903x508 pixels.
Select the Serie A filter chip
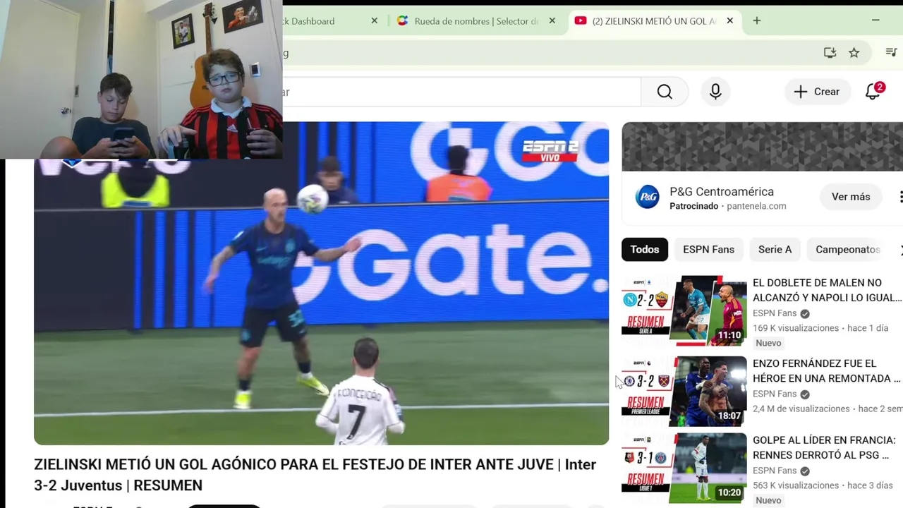pyautogui.click(x=775, y=250)
